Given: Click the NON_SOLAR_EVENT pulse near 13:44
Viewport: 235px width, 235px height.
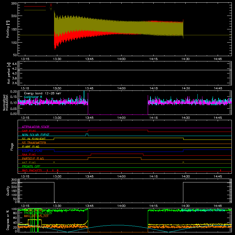Looking at the screenshot, I should [x=87, y=135].
